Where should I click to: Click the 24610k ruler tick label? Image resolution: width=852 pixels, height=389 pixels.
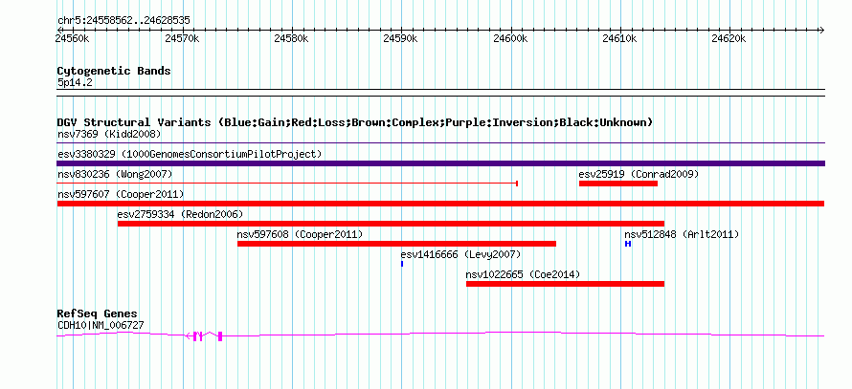tap(619, 38)
